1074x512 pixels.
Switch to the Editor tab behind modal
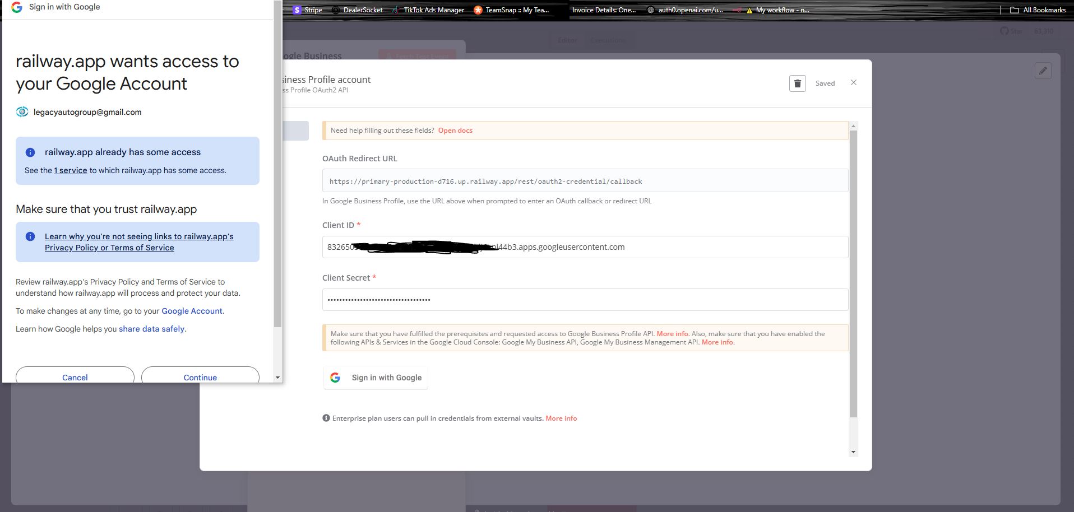click(567, 40)
